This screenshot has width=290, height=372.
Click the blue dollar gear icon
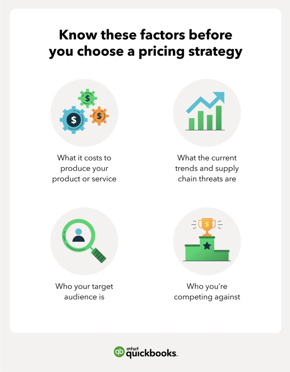[x=73, y=120]
